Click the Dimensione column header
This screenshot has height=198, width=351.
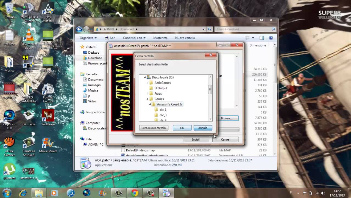coord(258,45)
